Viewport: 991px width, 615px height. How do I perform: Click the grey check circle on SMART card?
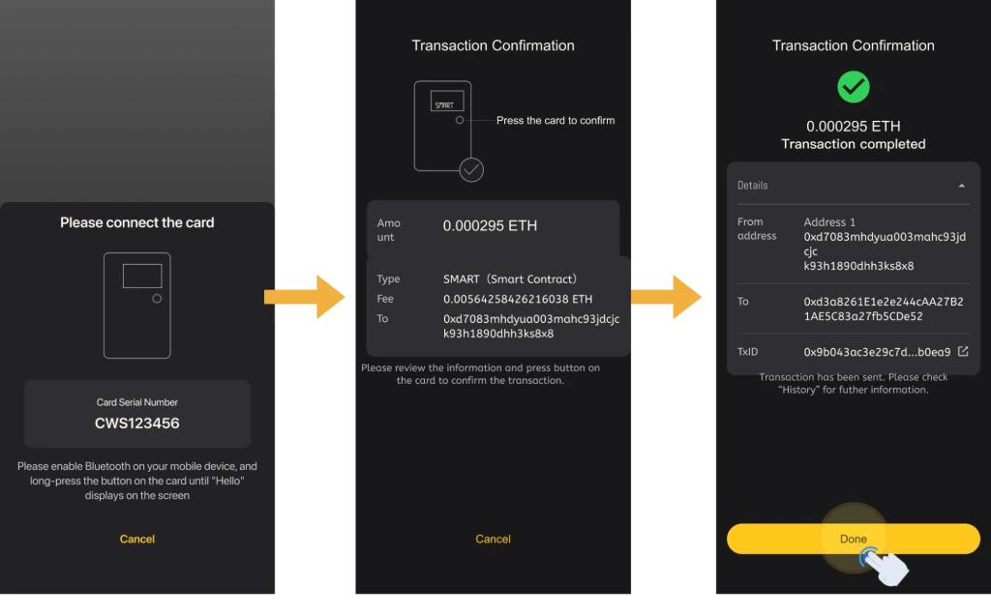[471, 169]
